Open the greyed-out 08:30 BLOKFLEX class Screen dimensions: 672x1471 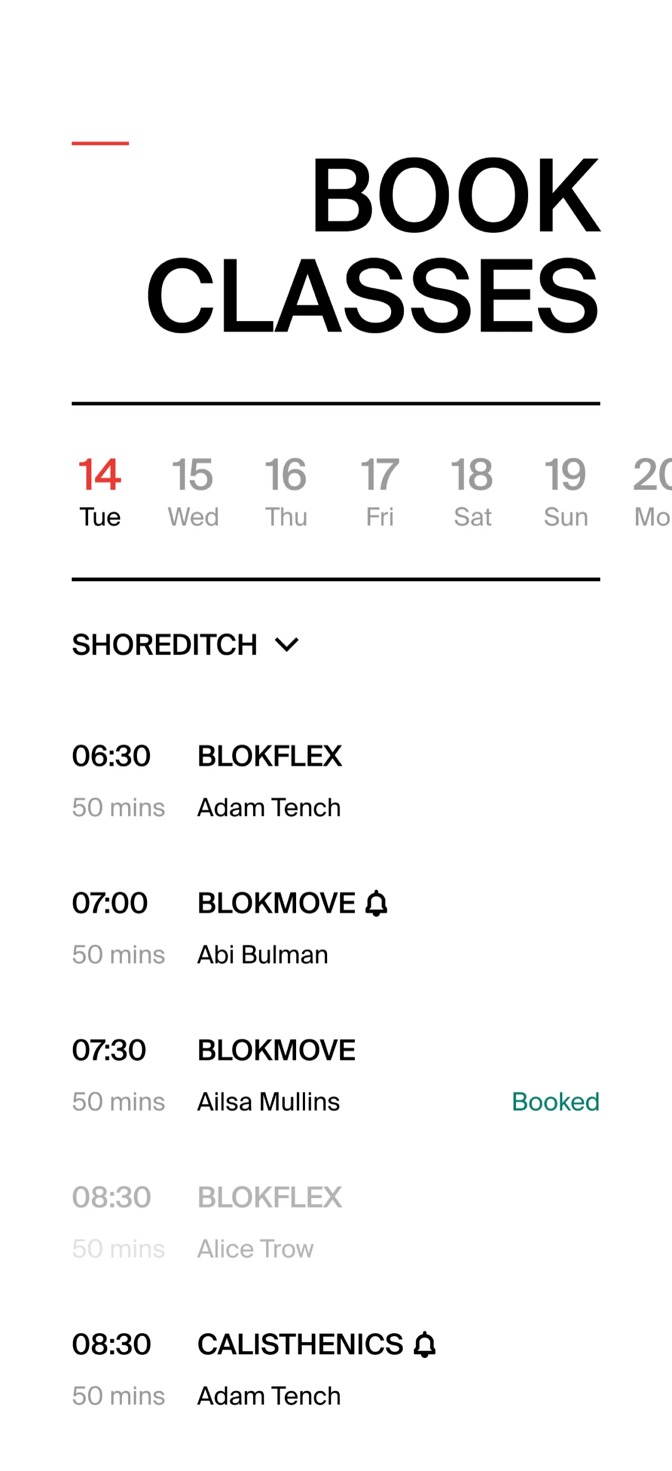[269, 1197]
